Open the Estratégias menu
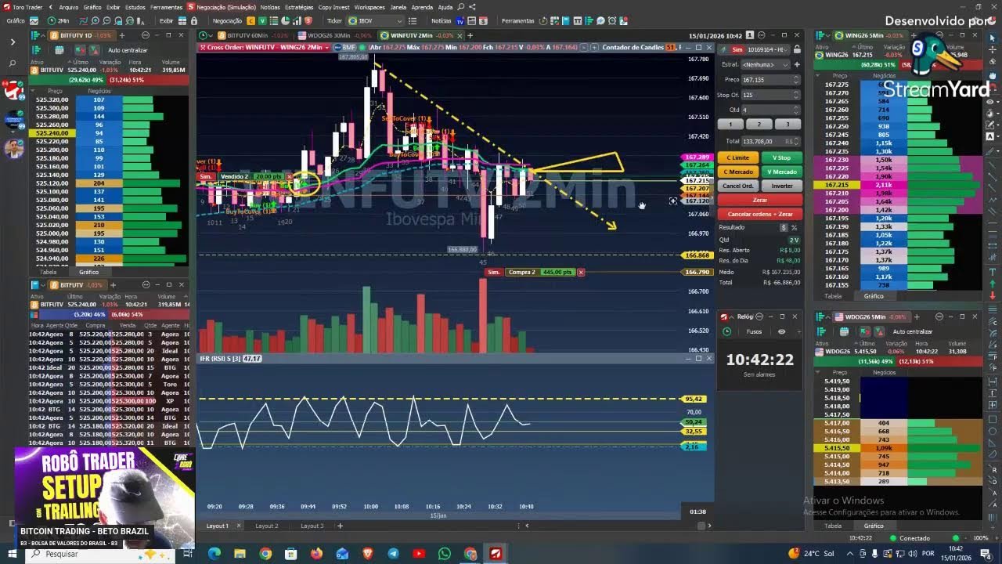The width and height of the screenshot is (1002, 564). click(x=299, y=7)
